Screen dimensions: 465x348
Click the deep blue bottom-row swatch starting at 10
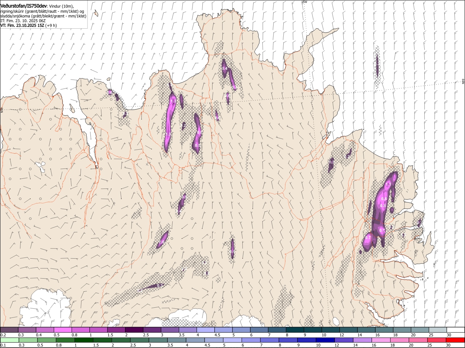(x=325, y=340)
